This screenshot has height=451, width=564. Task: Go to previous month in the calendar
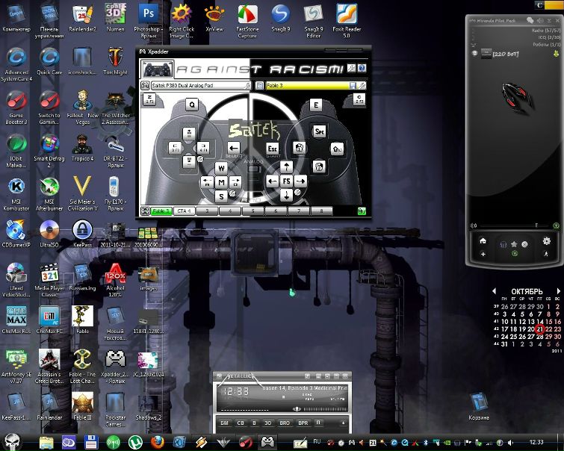(x=494, y=291)
